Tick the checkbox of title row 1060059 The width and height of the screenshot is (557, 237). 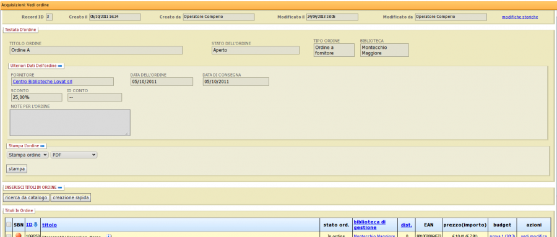click(9, 236)
